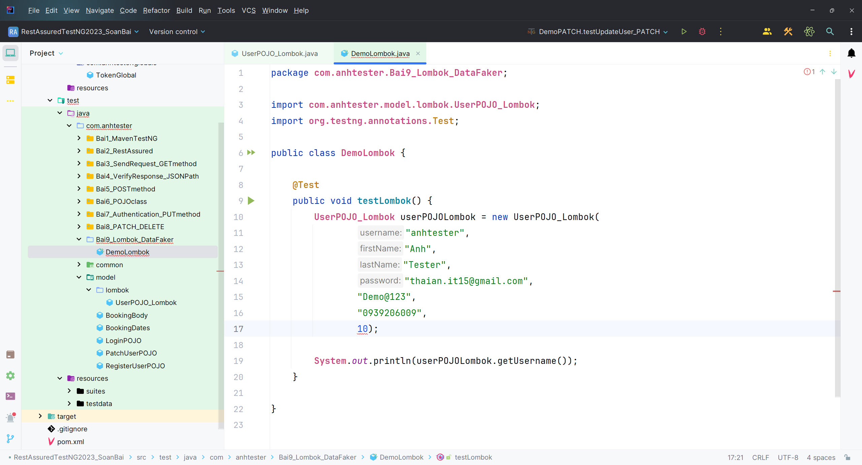Image resolution: width=862 pixels, height=465 pixels.
Task: Open the Terminal tool window
Action: coord(10,396)
